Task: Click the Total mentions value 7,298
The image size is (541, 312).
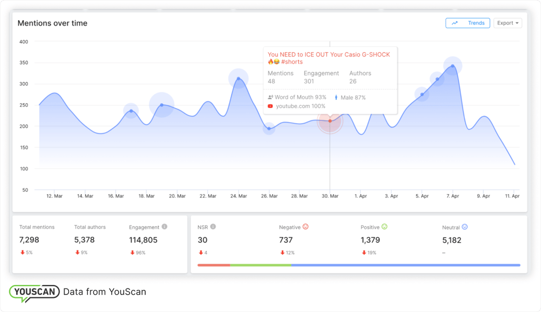Action: (x=29, y=240)
